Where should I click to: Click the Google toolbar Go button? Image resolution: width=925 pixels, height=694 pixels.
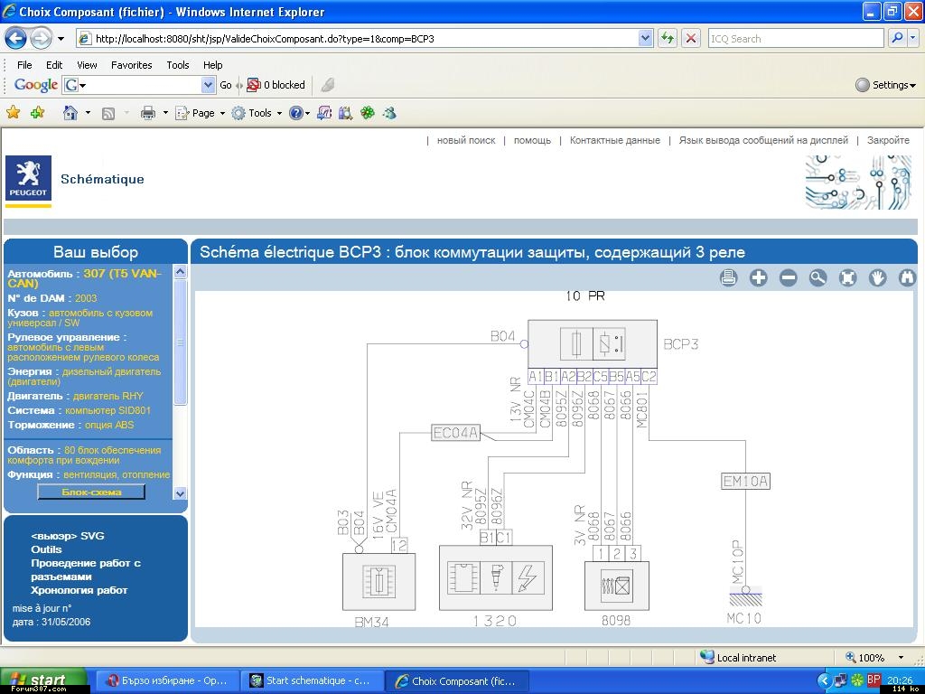225,85
